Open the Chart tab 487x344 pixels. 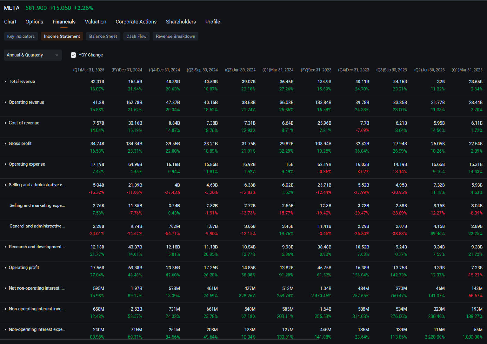(10, 22)
